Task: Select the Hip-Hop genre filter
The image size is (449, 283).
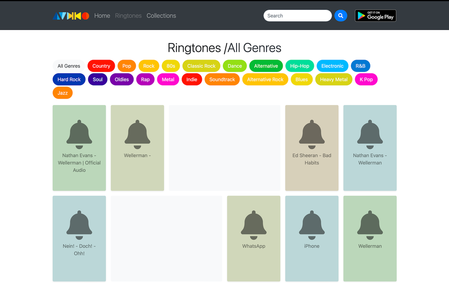Action: tap(300, 66)
